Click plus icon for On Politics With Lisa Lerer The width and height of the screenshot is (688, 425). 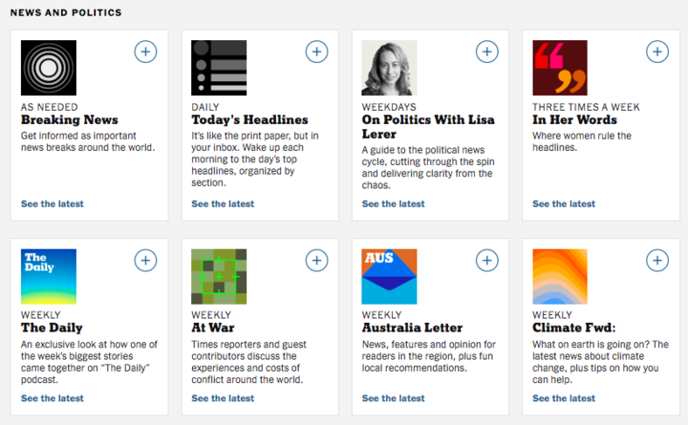point(487,52)
